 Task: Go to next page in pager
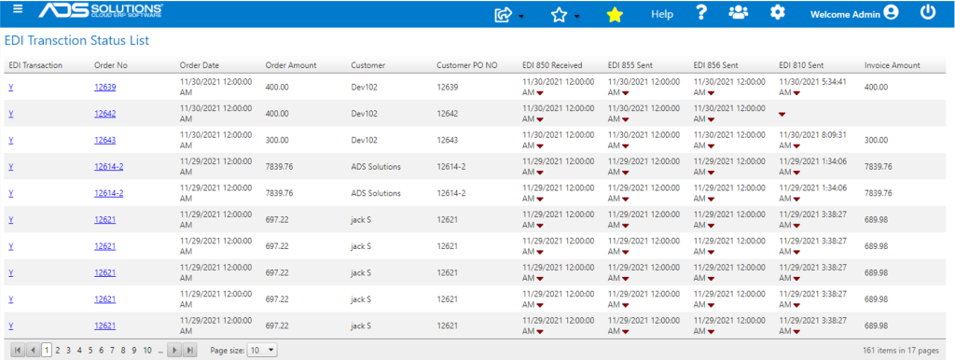(174, 351)
